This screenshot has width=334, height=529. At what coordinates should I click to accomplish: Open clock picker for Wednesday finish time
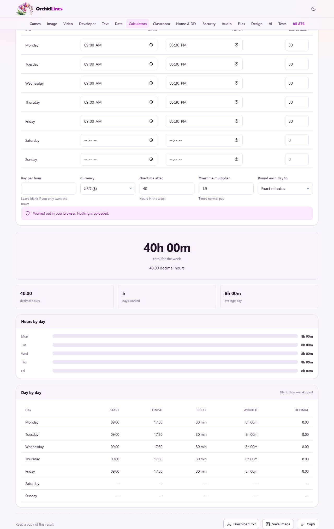(x=236, y=83)
